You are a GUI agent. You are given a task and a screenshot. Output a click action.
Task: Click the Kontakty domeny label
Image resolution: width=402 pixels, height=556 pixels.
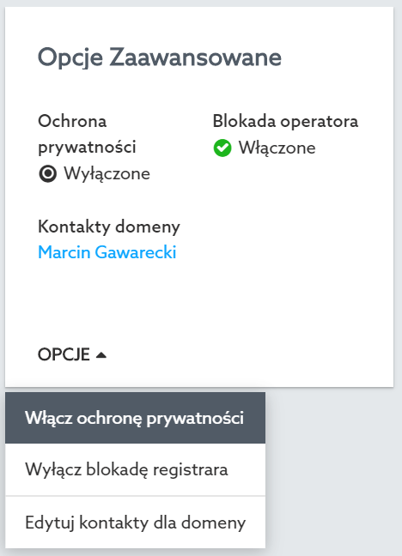pyautogui.click(x=109, y=227)
